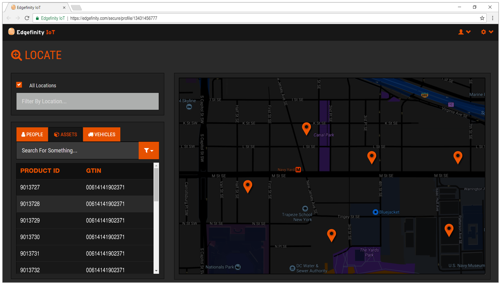Viewport: 501px width, 285px height.
Task: Click the Bluejacket map marker
Action: pyautogui.click(x=375, y=212)
